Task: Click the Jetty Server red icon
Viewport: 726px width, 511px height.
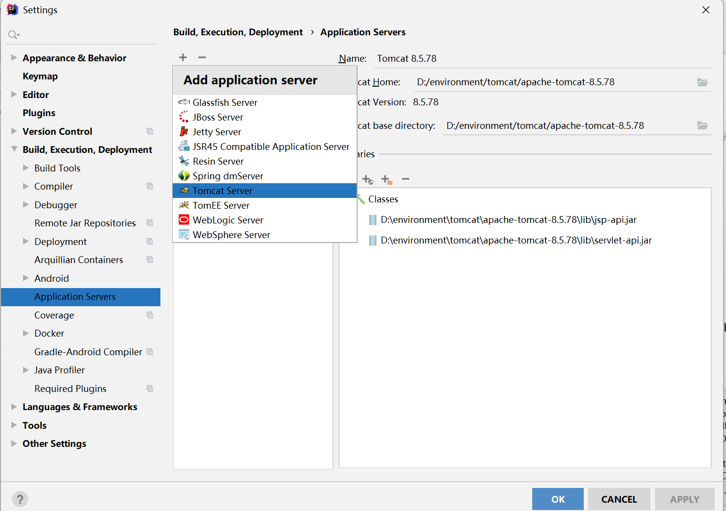Action: point(184,132)
